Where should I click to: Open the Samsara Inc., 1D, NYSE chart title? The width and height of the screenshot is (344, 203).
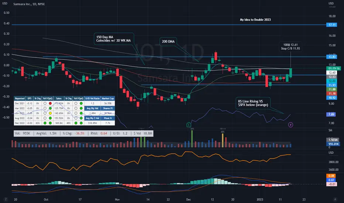pyautogui.click(x=29, y=4)
